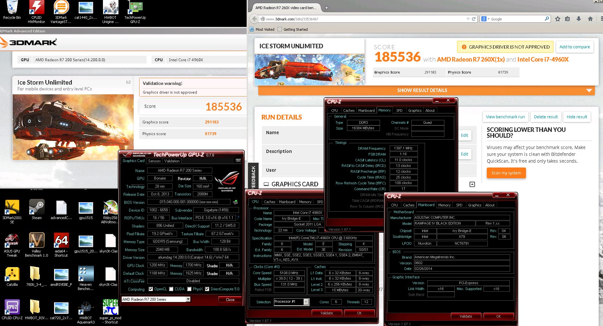Open Graphics tab in Memory CPU-Z window
The height and width of the screenshot is (326, 603).
[415, 111]
